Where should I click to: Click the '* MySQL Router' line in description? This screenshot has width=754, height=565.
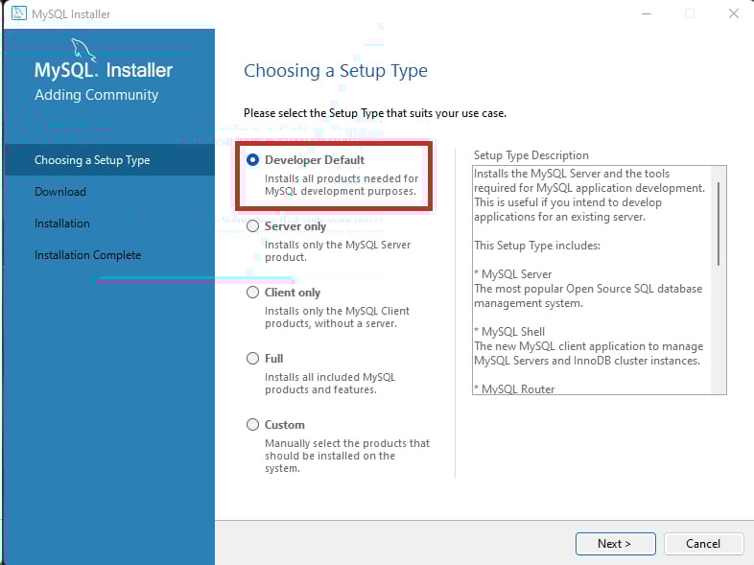coord(514,389)
